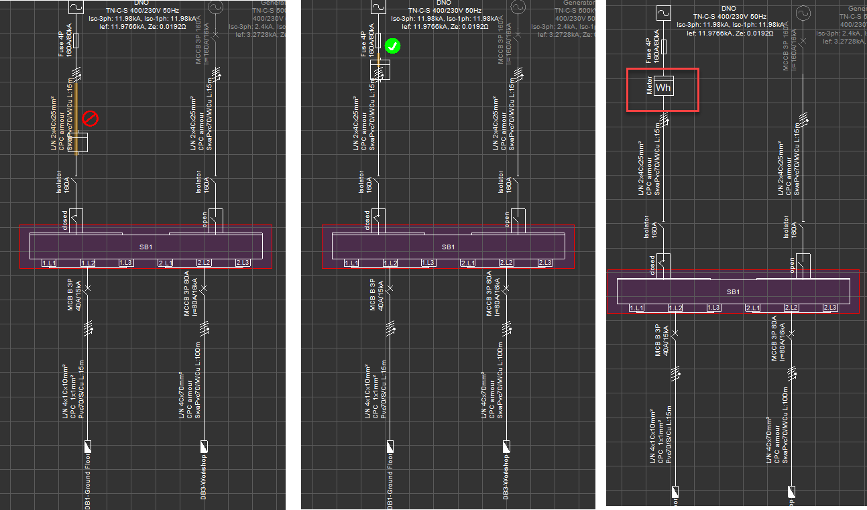Screen dimensions: 867x510
Task: Select the DNO AC source symbol in right diagram
Action: pos(663,12)
